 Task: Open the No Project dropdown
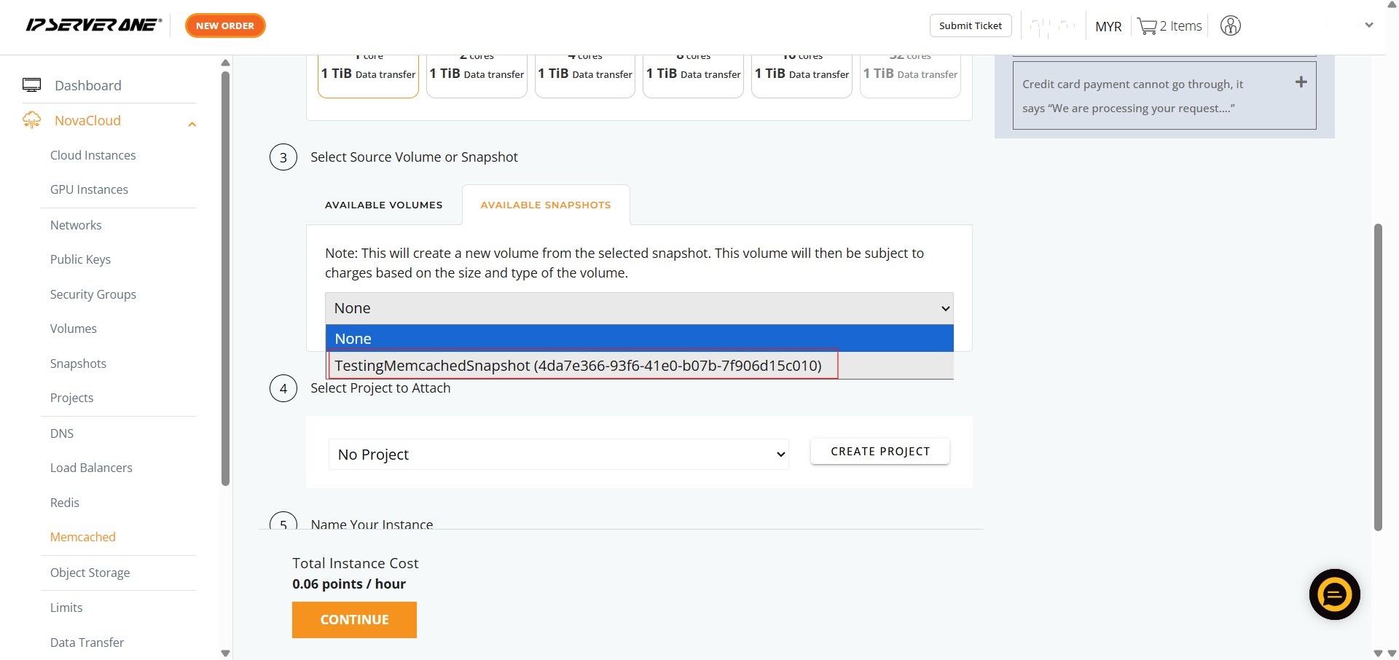click(559, 455)
